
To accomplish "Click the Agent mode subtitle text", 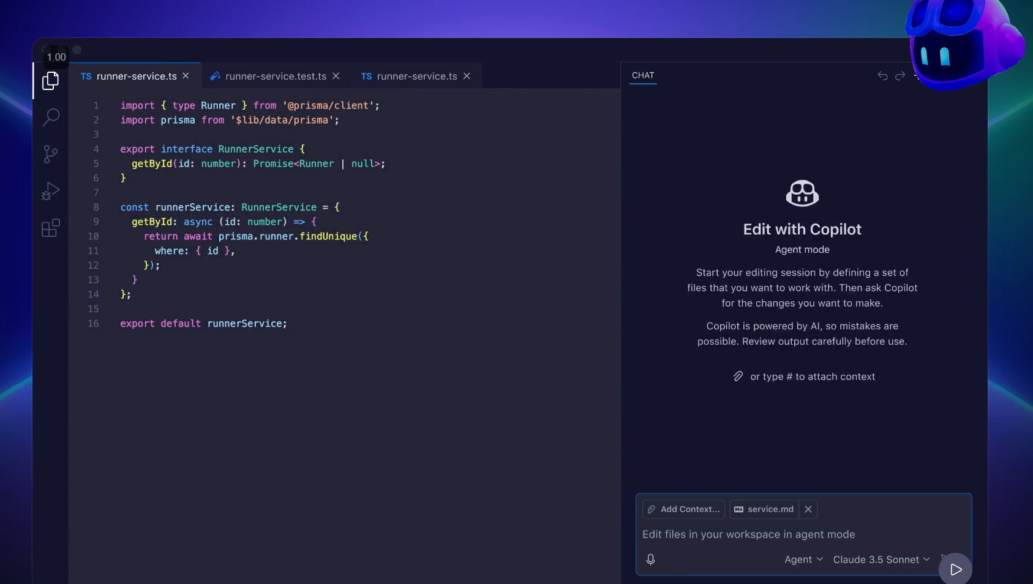I will pyautogui.click(x=802, y=249).
